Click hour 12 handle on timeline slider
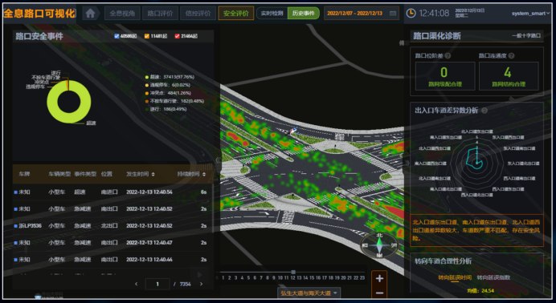 pos(293,272)
